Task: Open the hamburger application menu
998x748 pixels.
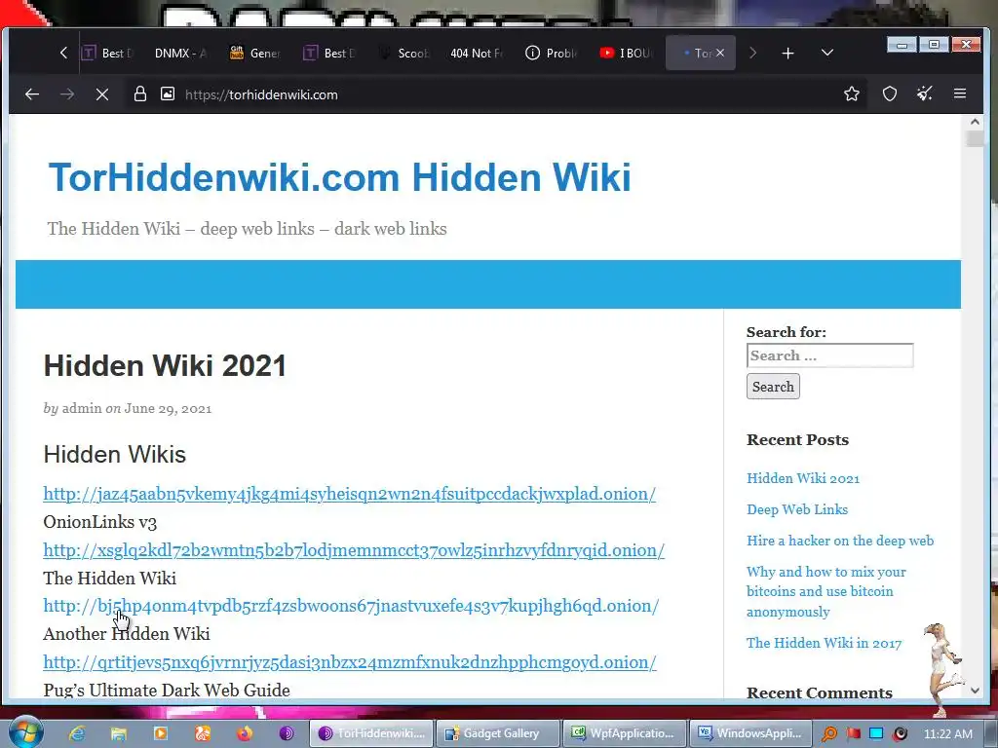Action: pos(960,94)
